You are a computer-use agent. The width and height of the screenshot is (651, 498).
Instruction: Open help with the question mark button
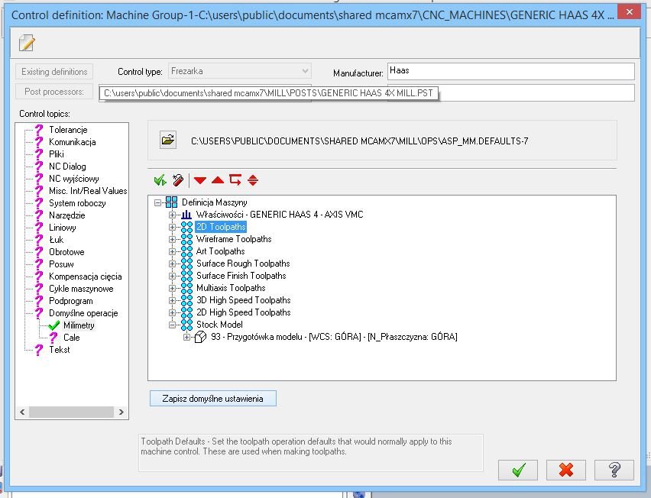pos(614,470)
